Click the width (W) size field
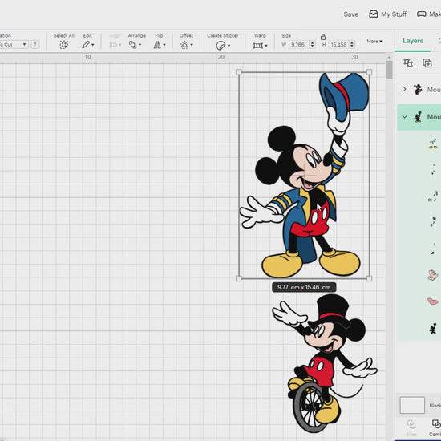441x441 pixels. click(299, 45)
